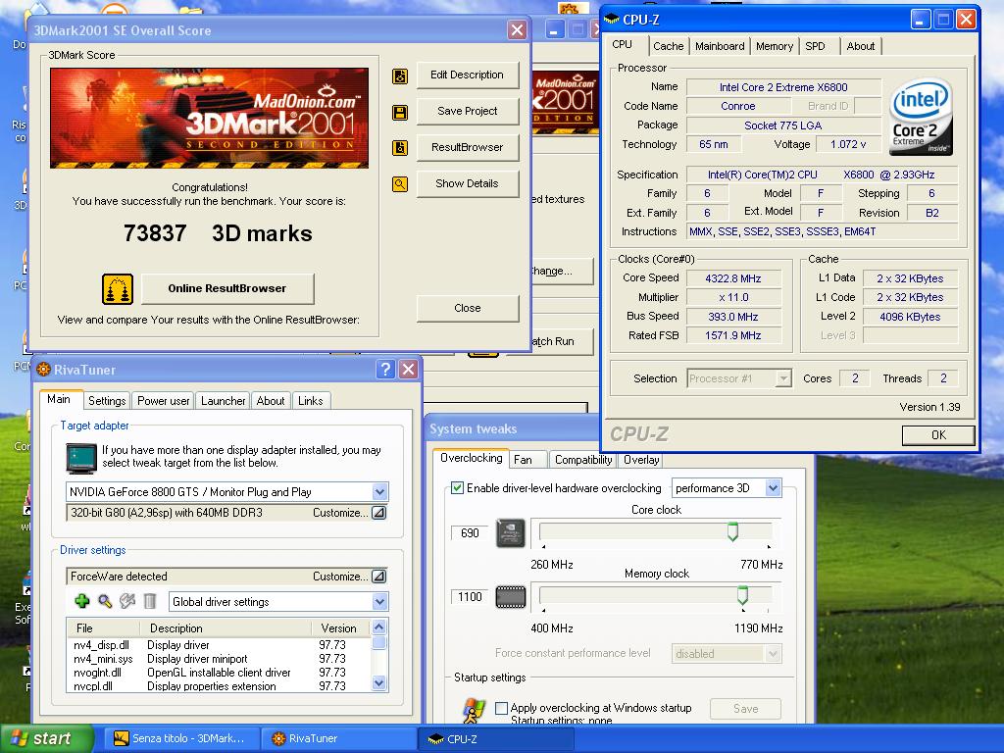Click Senza titolo - 3DMark taskbar item

pos(181,738)
